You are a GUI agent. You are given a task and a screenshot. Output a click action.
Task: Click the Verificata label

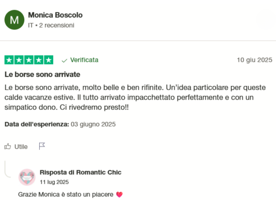[x=84, y=60]
